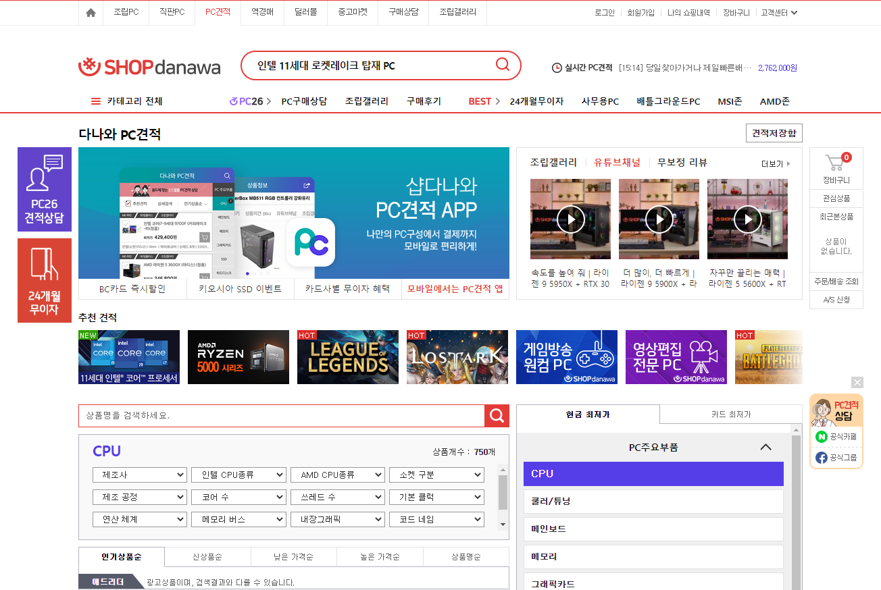Open 더보기 link in gallery panel
881x590 pixels.
pyautogui.click(x=776, y=164)
